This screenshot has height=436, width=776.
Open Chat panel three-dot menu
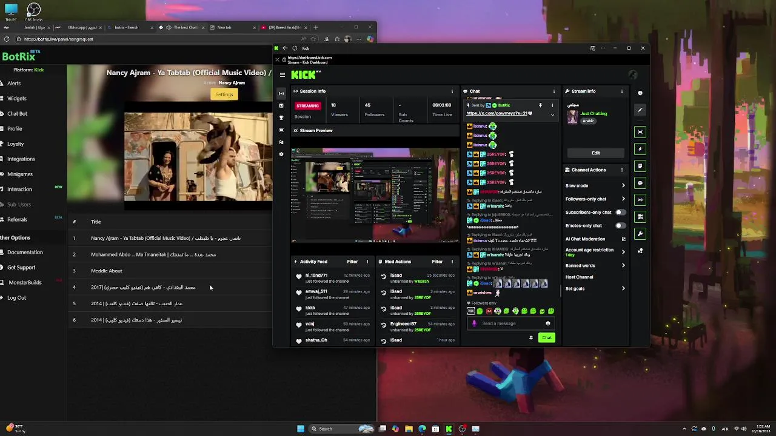[x=554, y=91]
